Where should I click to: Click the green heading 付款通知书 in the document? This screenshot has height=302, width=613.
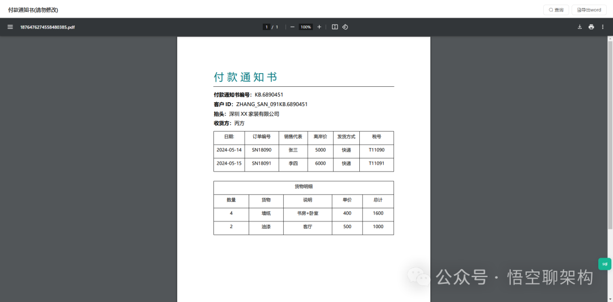[x=246, y=77]
